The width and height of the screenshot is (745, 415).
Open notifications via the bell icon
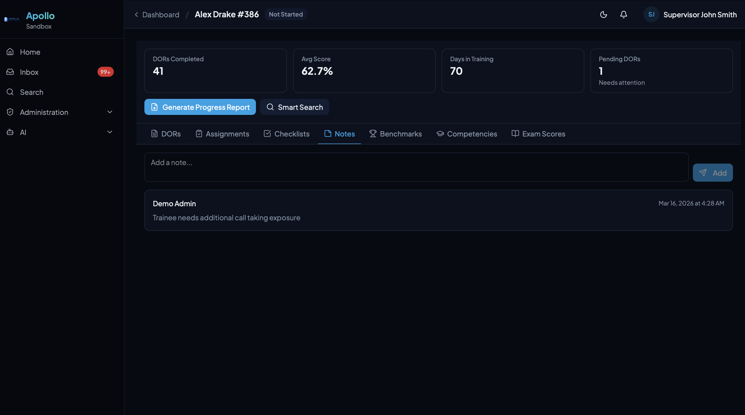click(x=623, y=15)
